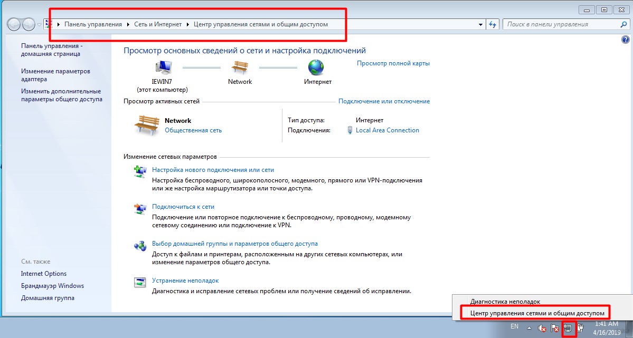
Task: Show hidden tray icons arrow
Action: pyautogui.click(x=529, y=328)
